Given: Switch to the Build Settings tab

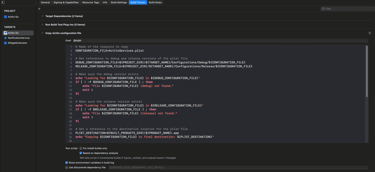Looking at the screenshot, I should click(118, 2).
